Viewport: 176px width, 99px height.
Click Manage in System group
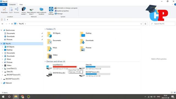pyautogui.click(x=59, y=14)
